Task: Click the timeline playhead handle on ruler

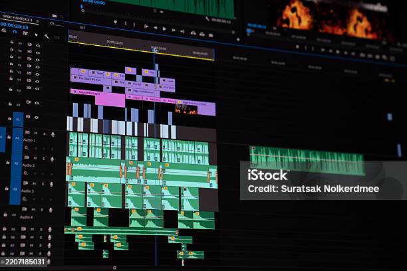Action: coord(155,50)
